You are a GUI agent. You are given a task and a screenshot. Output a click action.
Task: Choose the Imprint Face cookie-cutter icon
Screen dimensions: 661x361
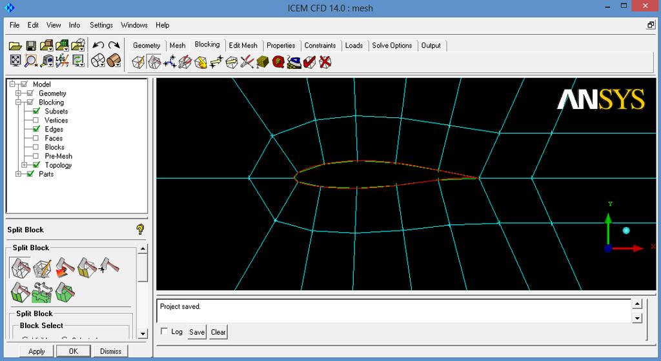42,292
